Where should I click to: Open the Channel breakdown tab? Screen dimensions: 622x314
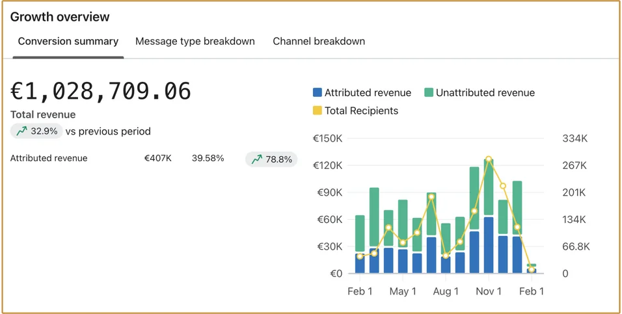[319, 41]
